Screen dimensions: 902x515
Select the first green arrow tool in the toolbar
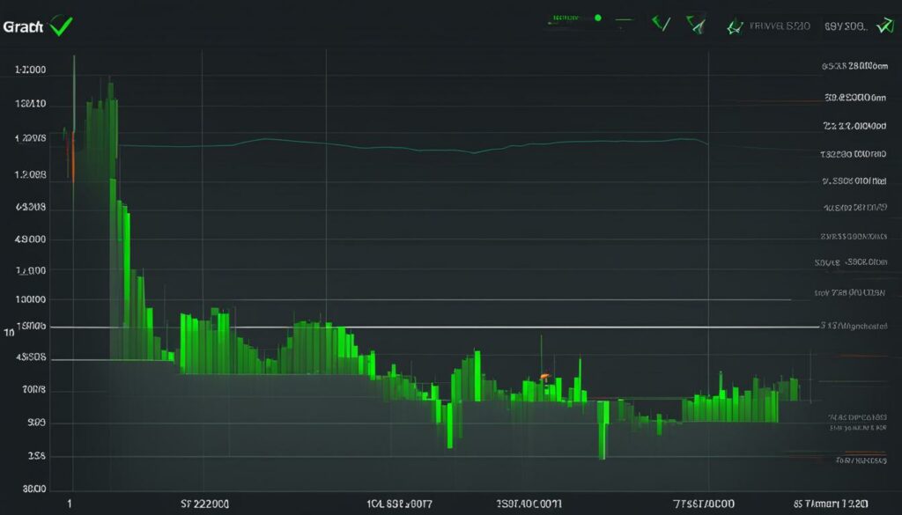coord(662,23)
